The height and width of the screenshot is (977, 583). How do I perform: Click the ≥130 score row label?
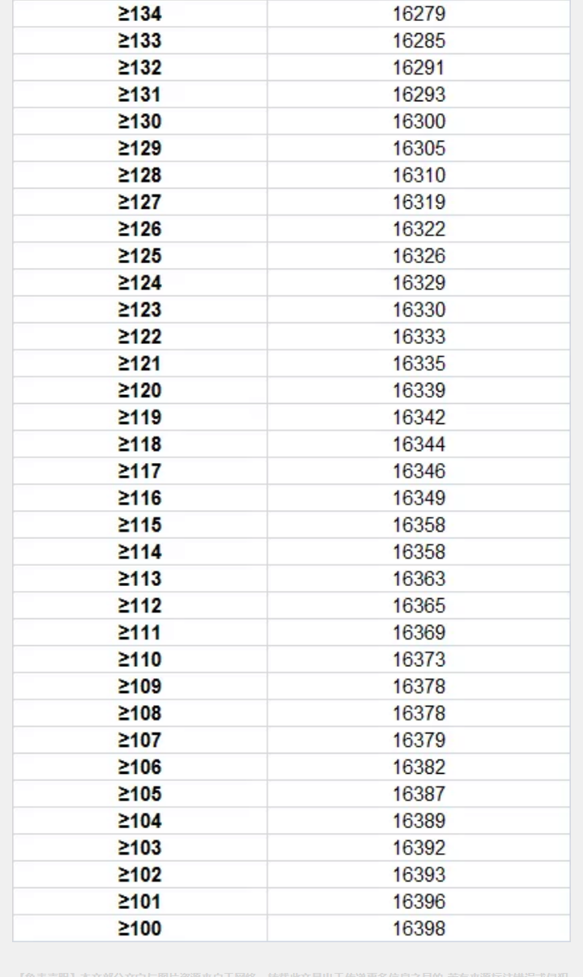point(140,121)
